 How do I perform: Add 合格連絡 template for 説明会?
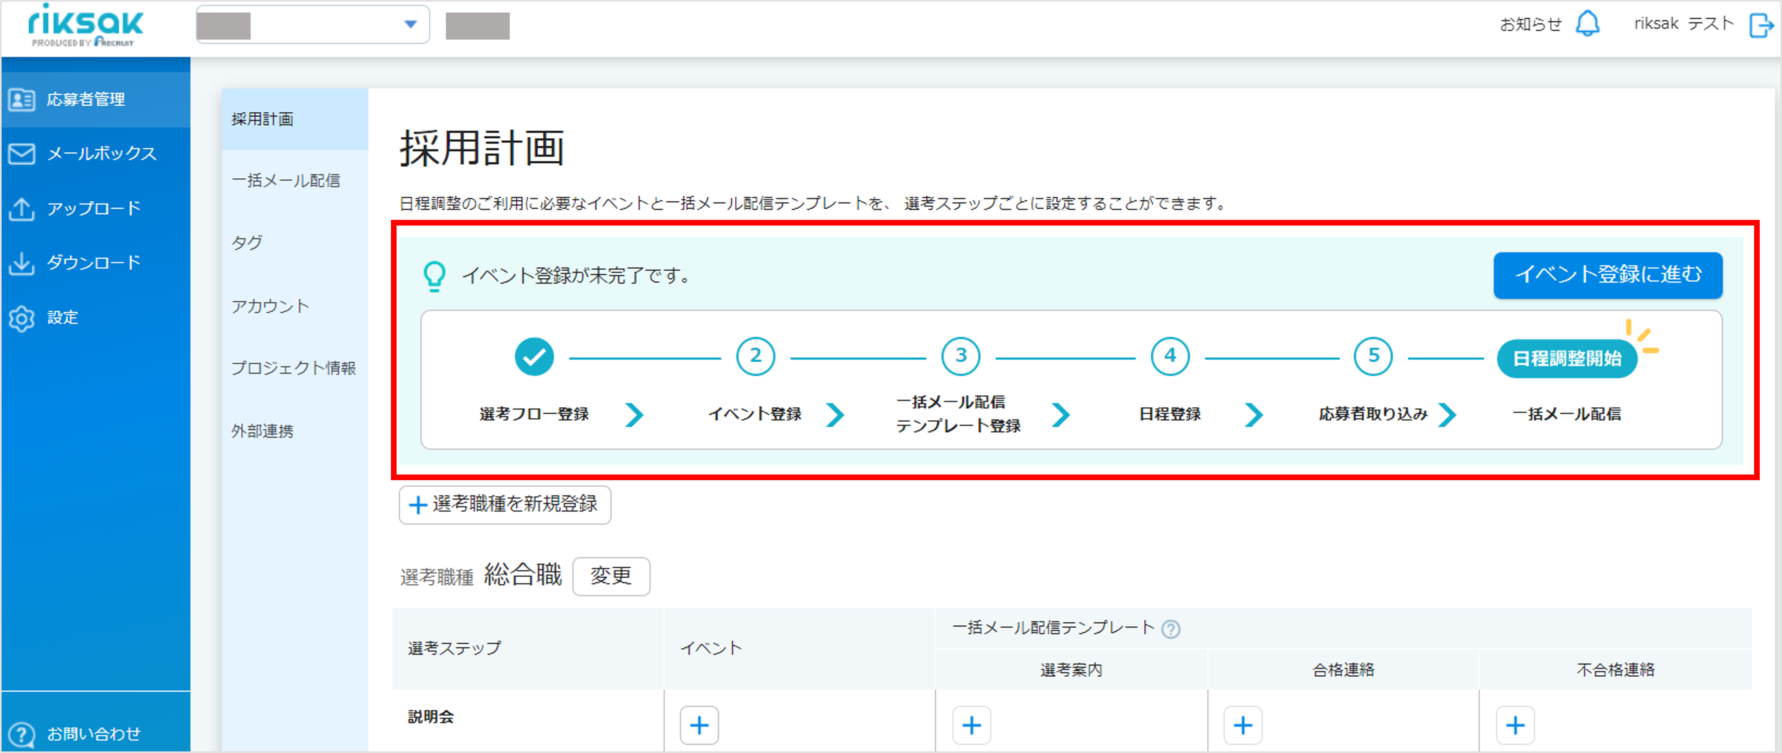tap(1243, 726)
